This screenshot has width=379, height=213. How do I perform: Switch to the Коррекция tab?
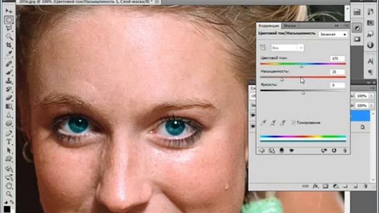point(268,25)
